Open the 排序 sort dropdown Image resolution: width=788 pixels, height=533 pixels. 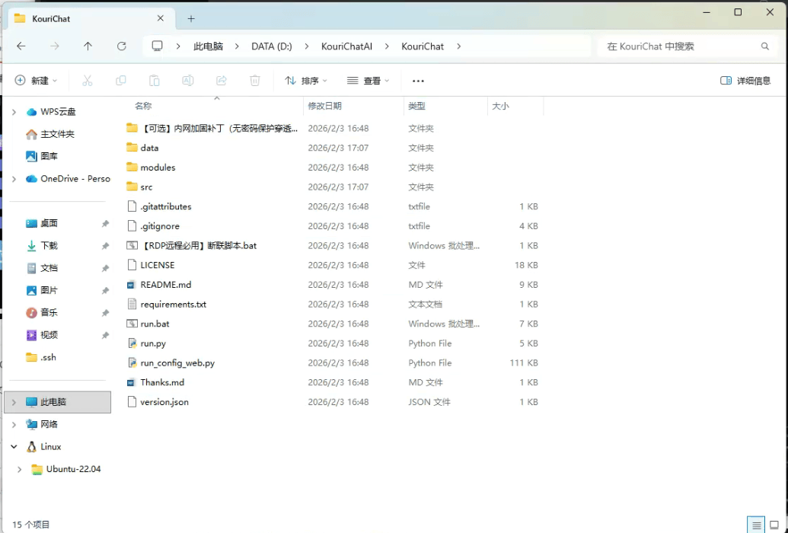coord(306,81)
